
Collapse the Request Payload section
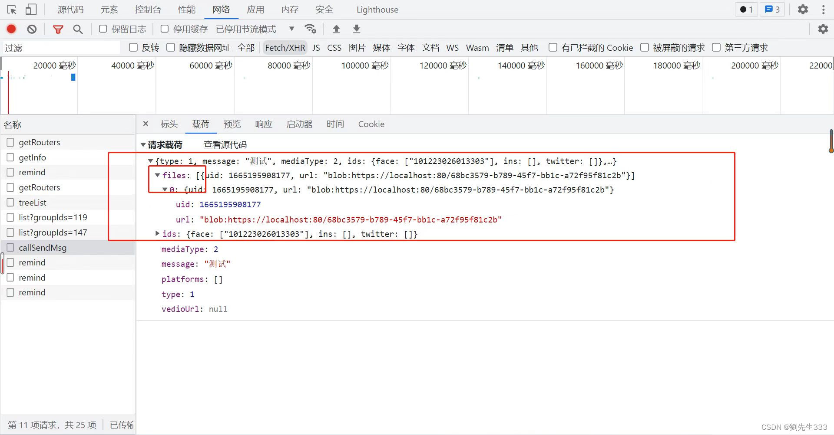[x=143, y=145]
